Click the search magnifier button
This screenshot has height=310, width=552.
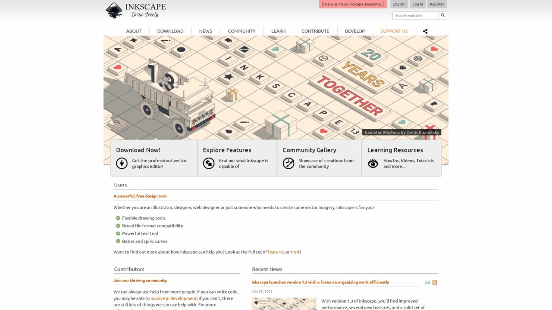coord(443,15)
